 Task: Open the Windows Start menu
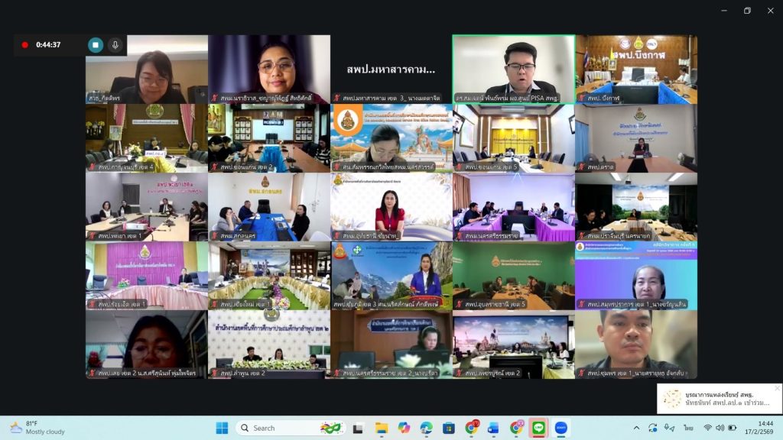coord(222,428)
